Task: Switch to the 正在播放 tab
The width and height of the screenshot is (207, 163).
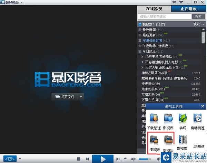Action: (188, 9)
